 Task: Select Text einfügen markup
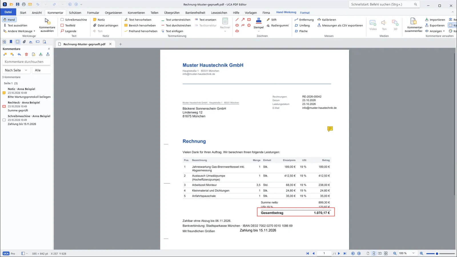click(x=172, y=31)
